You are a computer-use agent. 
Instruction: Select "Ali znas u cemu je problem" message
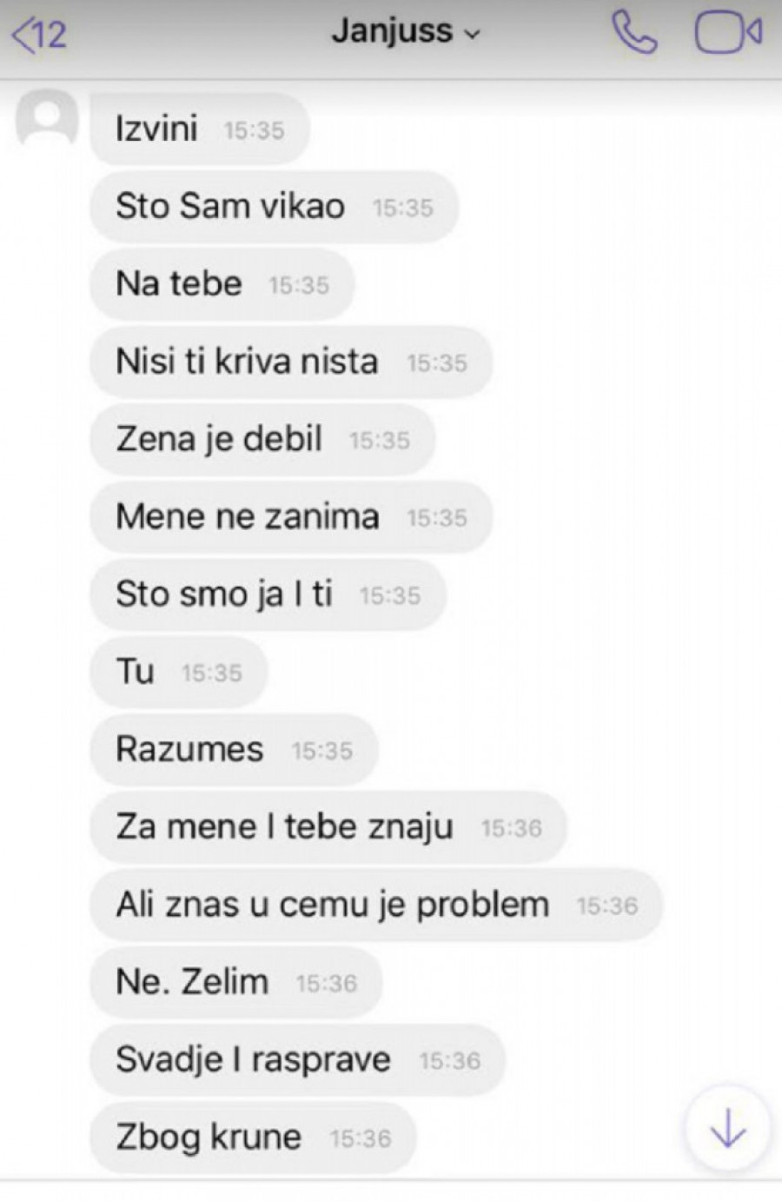tap(376, 905)
